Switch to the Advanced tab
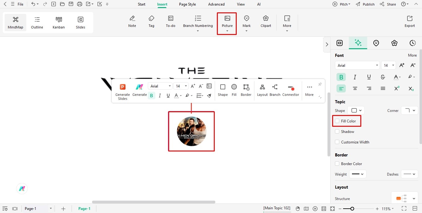This screenshot has width=422, height=213. click(216, 4)
